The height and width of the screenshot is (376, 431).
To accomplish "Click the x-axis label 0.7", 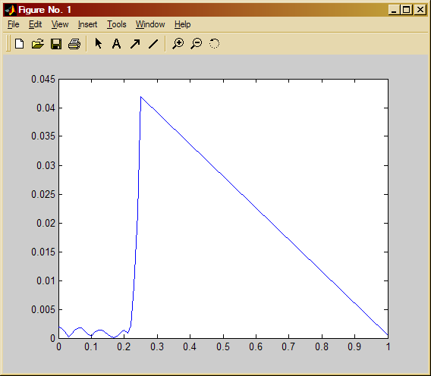I will pyautogui.click(x=288, y=347).
